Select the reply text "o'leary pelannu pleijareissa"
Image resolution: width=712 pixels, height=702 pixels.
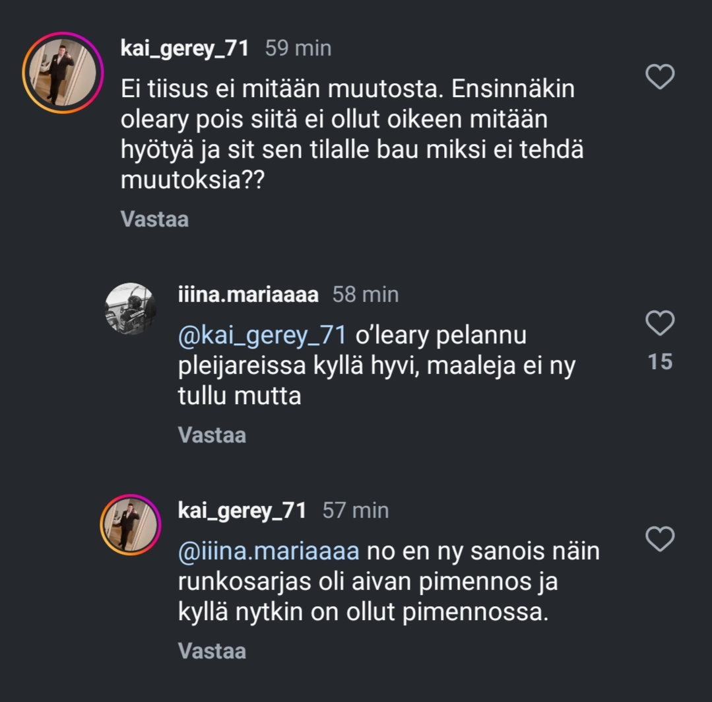[376, 366]
